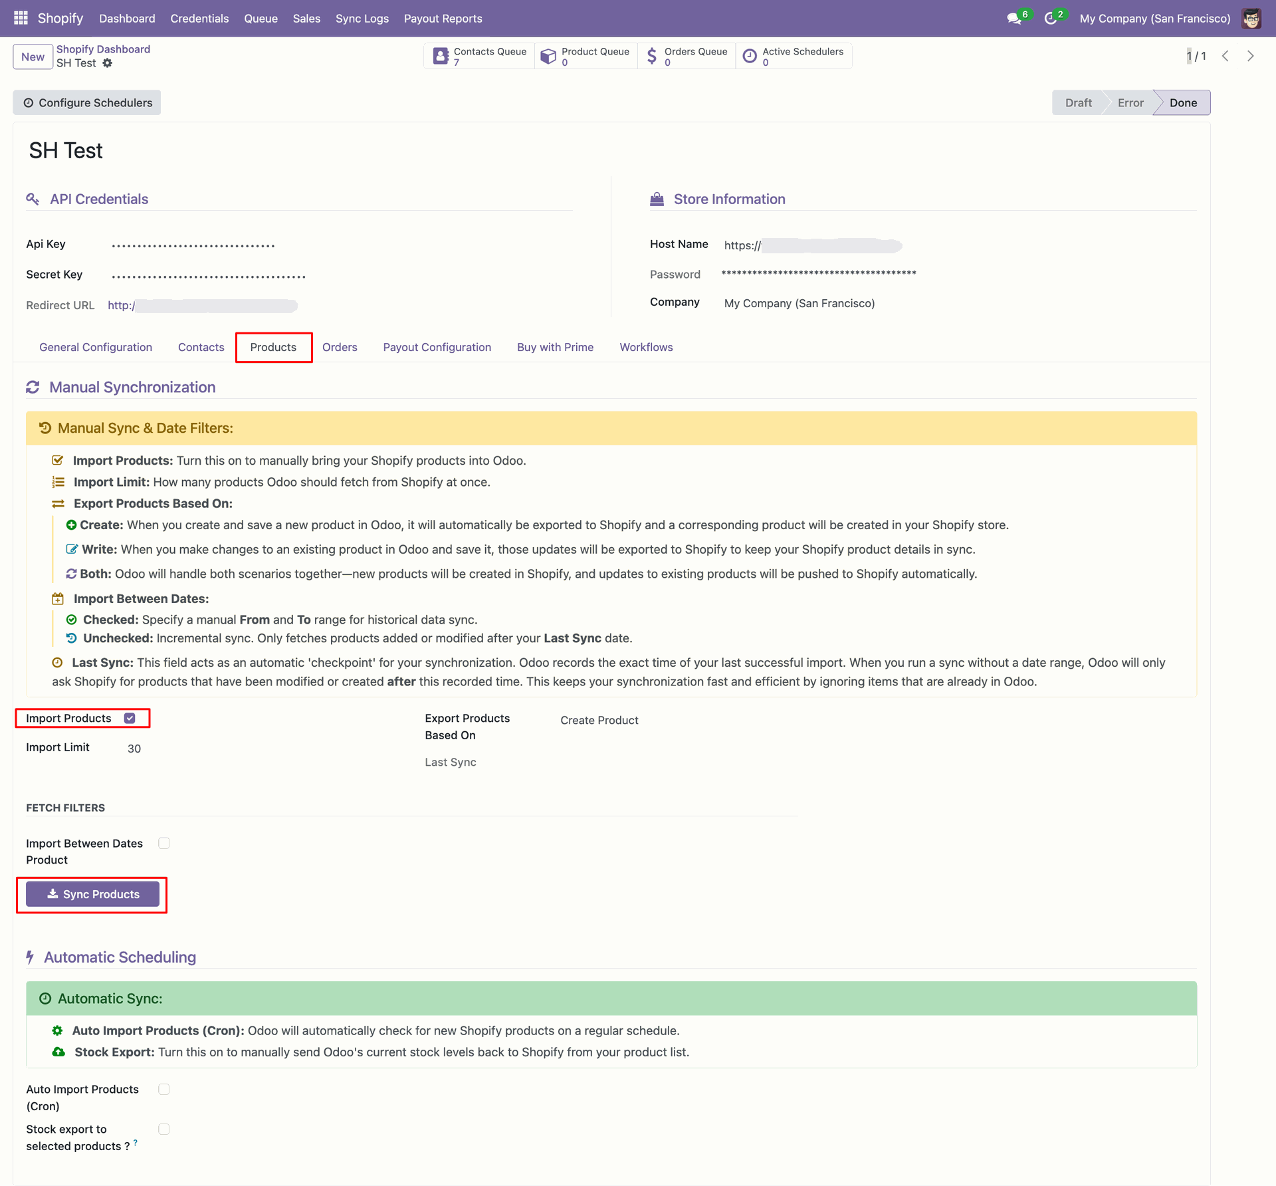Open Contacts Queue stat button
This screenshot has height=1186, width=1276.
[x=479, y=56]
